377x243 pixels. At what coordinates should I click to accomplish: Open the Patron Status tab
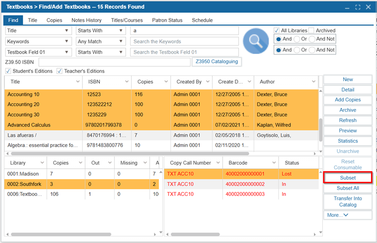pos(167,20)
